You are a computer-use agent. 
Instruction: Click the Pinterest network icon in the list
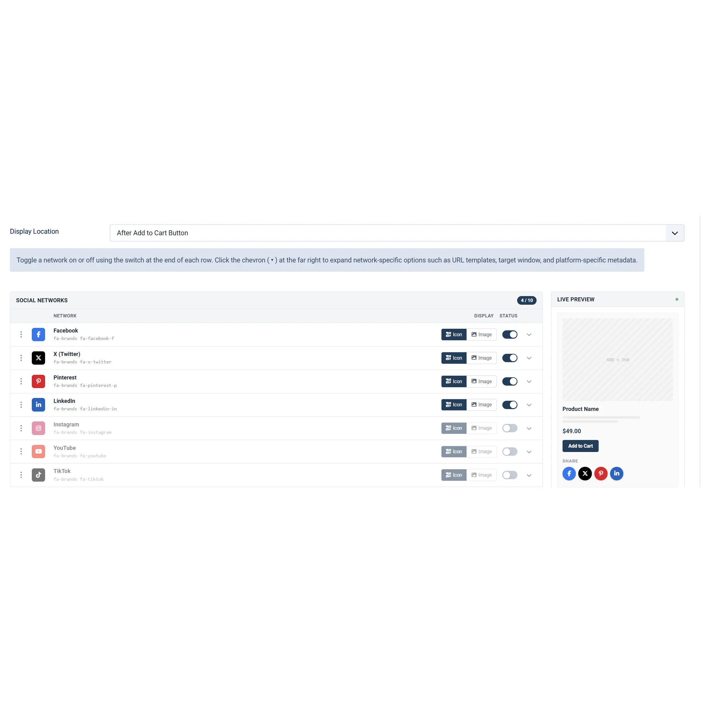(38, 381)
